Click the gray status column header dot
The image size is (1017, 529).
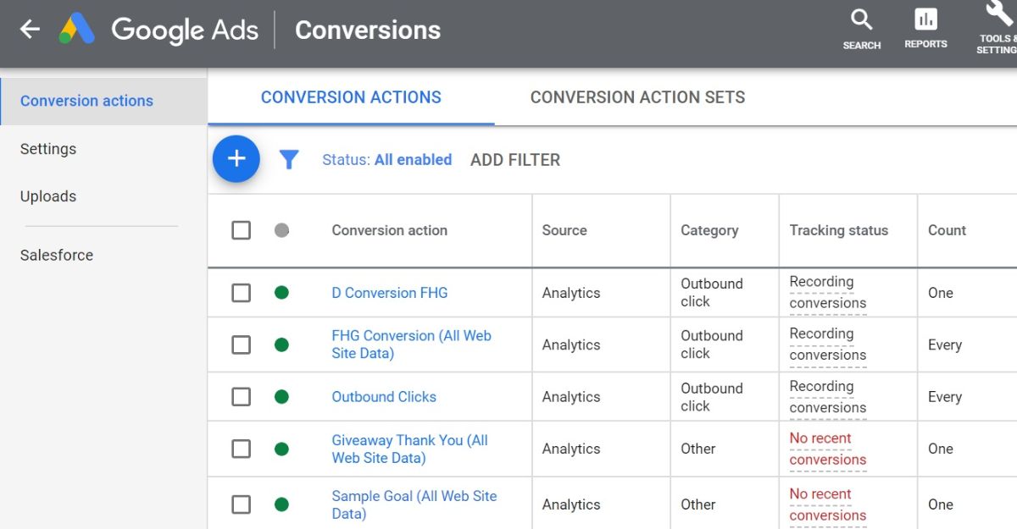click(281, 230)
